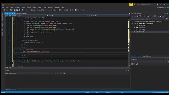Viewport: 169px width, 95px height.
Task: Pin the Form1.vb tab
Action: coord(12,13)
